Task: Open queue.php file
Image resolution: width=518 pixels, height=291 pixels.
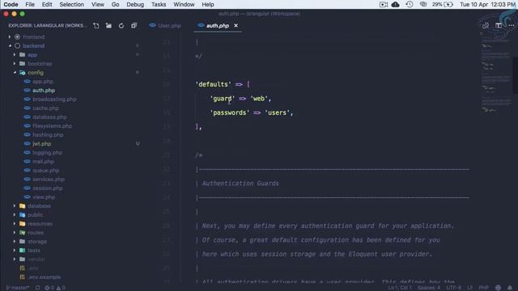Action: coord(45,171)
